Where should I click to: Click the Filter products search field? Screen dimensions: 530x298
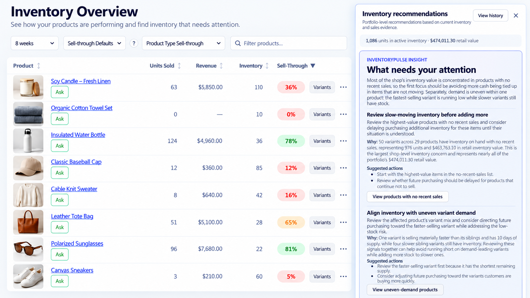289,43
